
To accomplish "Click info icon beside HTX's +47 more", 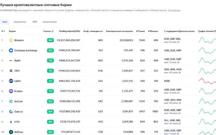I will [x=180, y=124].
